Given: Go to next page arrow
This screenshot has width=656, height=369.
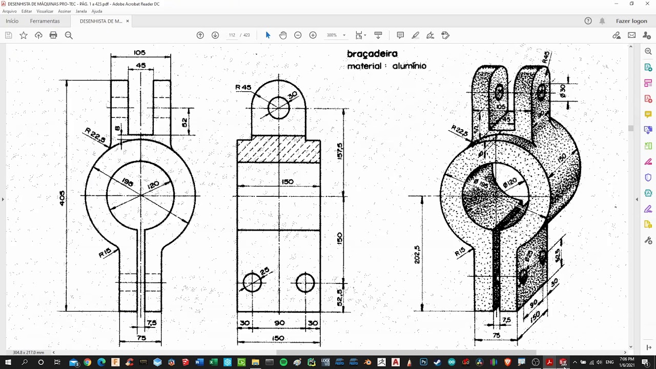Looking at the screenshot, I should 215,35.
